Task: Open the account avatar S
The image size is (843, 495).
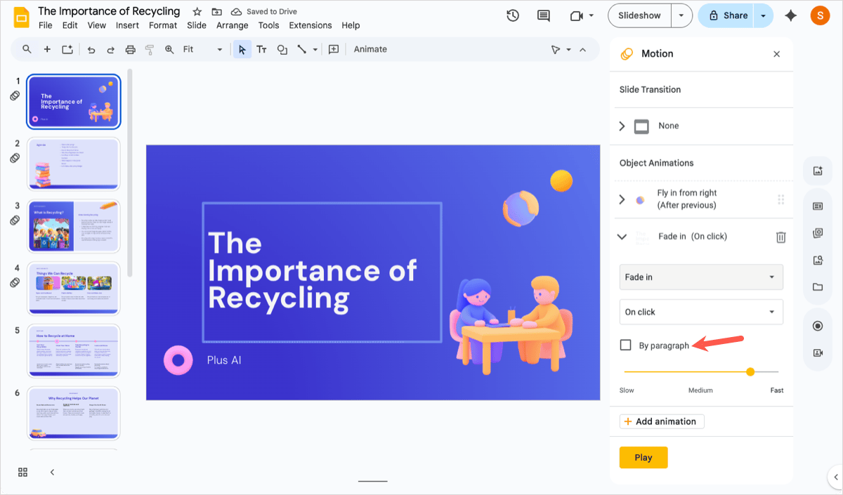Action: click(x=820, y=15)
